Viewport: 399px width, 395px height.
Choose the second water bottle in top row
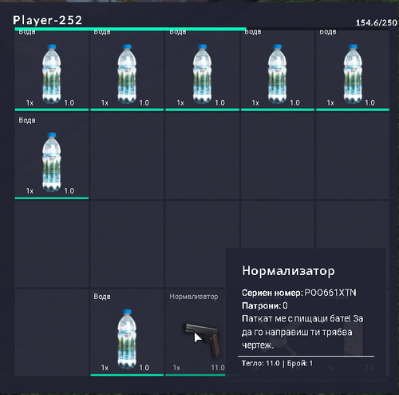[127, 74]
